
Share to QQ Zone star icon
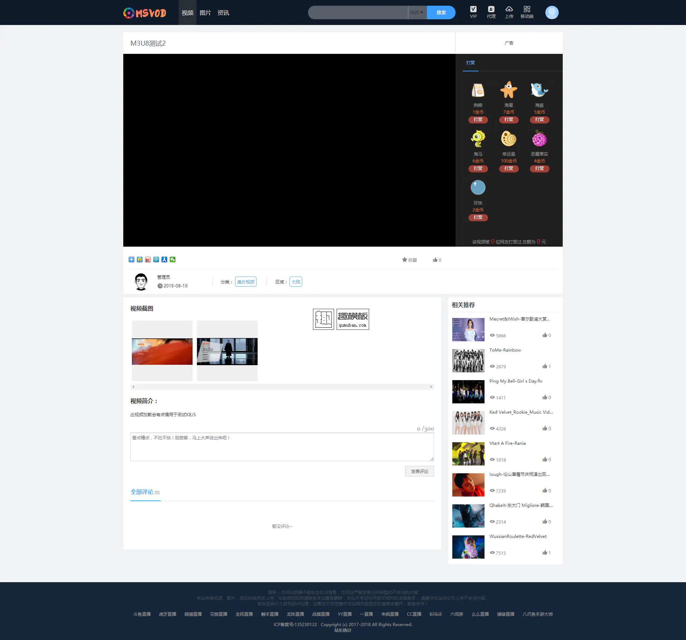click(x=140, y=259)
